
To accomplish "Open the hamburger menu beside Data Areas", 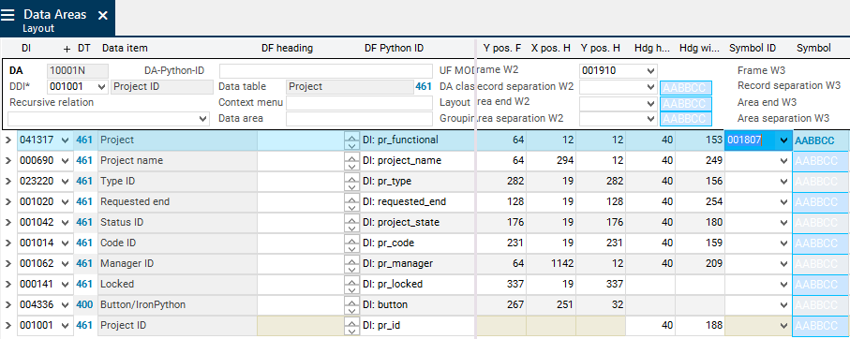I will pos(8,15).
